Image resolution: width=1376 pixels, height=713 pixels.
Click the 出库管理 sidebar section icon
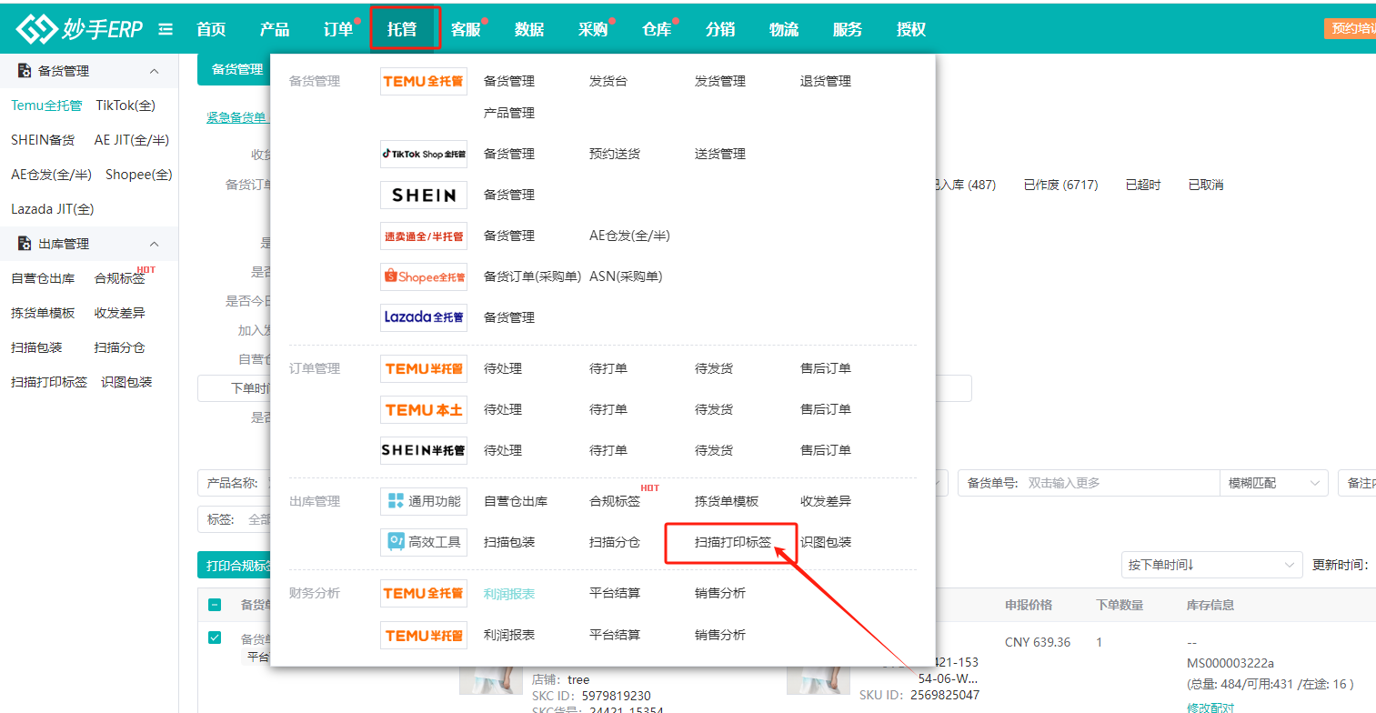(x=25, y=244)
